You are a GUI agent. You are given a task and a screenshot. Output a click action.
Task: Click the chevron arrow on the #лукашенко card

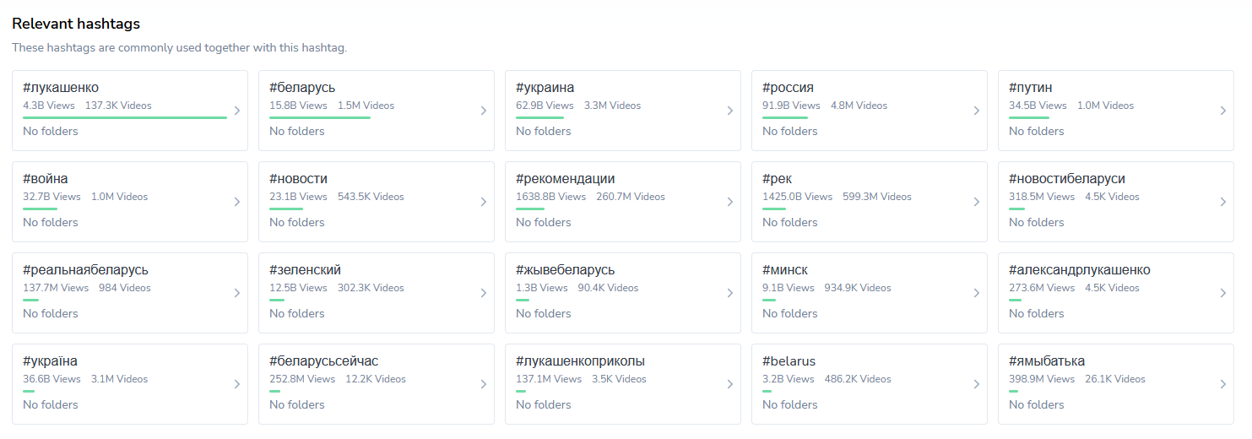pos(237,111)
